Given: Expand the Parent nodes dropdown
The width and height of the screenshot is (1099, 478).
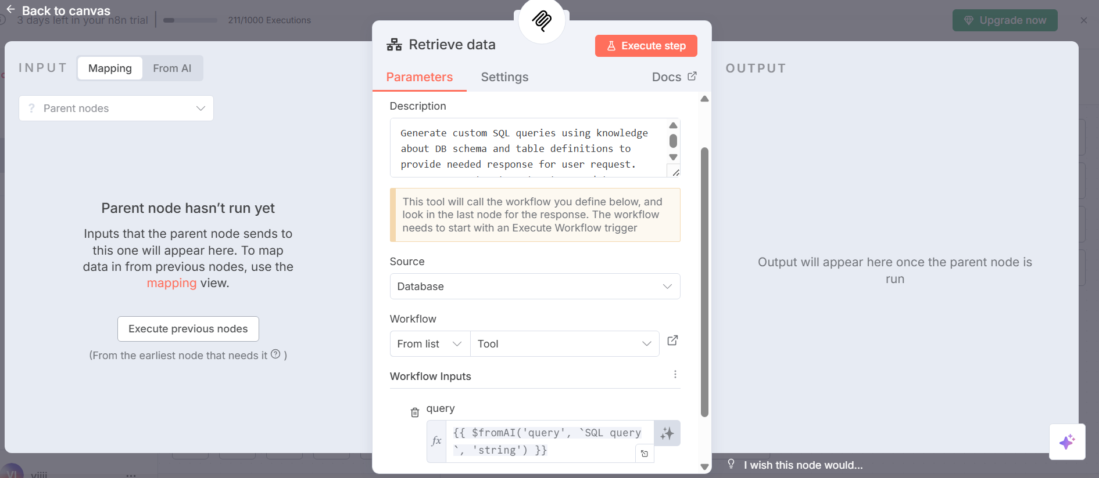Looking at the screenshot, I should [x=116, y=108].
